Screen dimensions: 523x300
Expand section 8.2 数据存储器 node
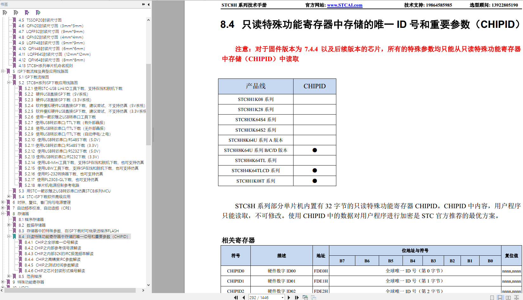(9, 225)
